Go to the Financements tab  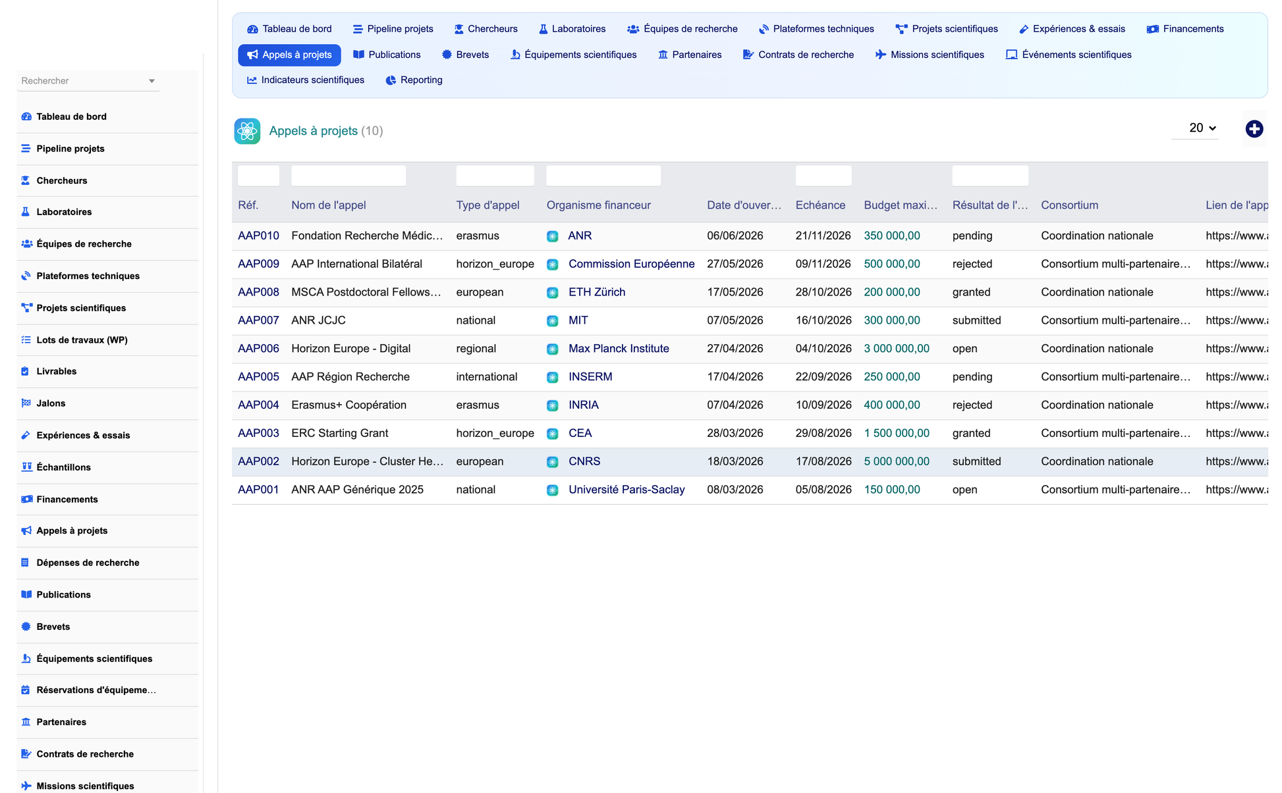[x=1185, y=29]
